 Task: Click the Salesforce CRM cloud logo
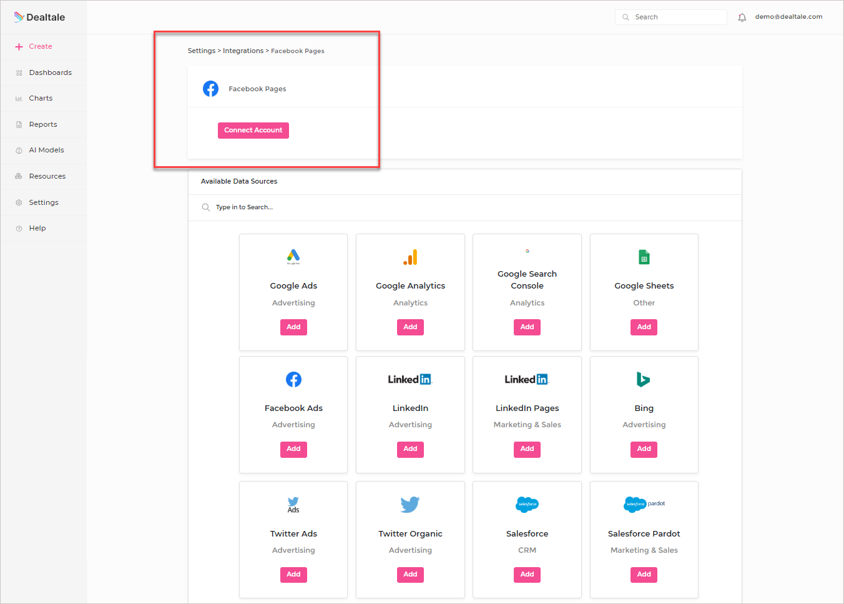(527, 504)
